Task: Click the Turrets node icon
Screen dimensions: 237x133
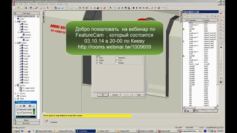Action: coord(18,85)
